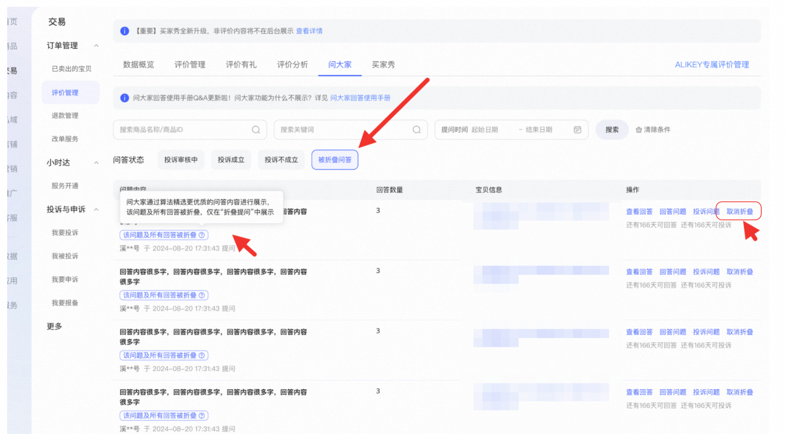Click 更多 in the sidebar
The width and height of the screenshot is (785, 434).
pyautogui.click(x=54, y=326)
